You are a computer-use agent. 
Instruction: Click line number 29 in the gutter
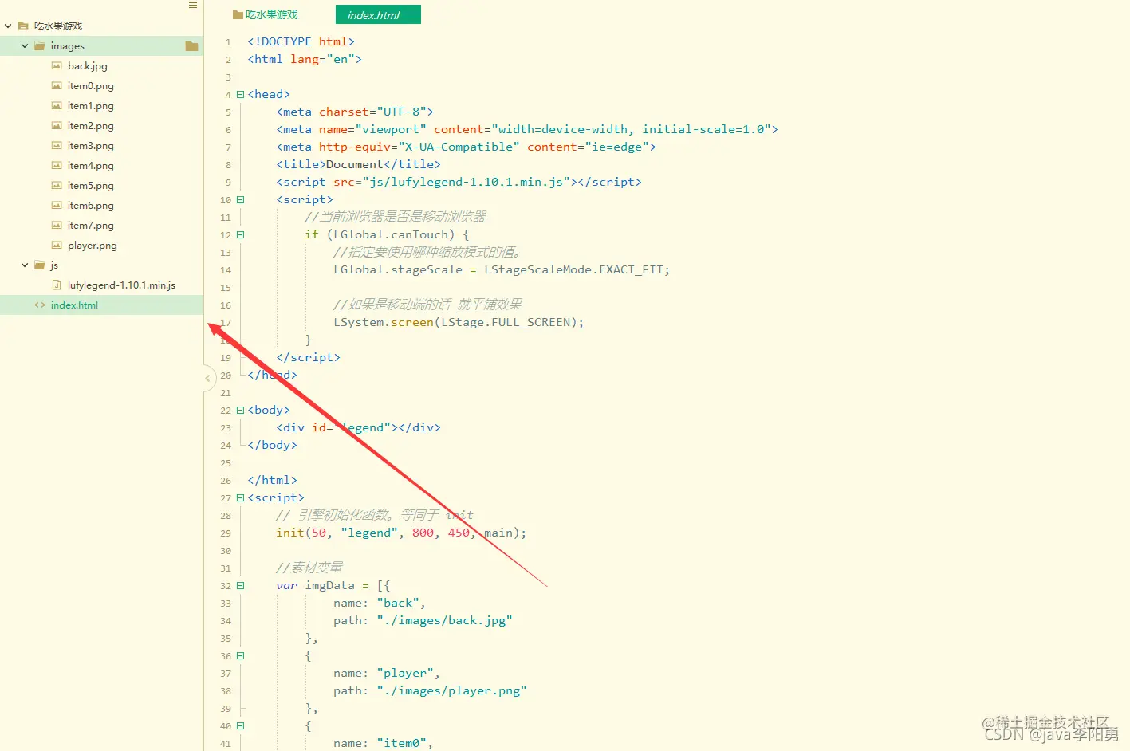(x=226, y=533)
